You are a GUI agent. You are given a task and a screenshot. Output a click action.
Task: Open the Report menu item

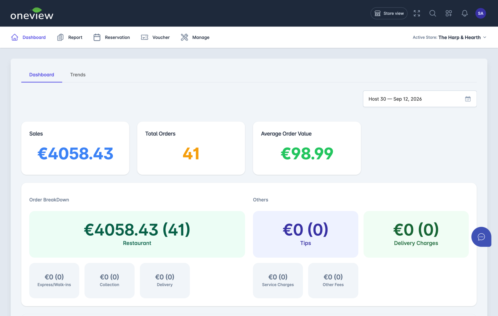coord(75,37)
